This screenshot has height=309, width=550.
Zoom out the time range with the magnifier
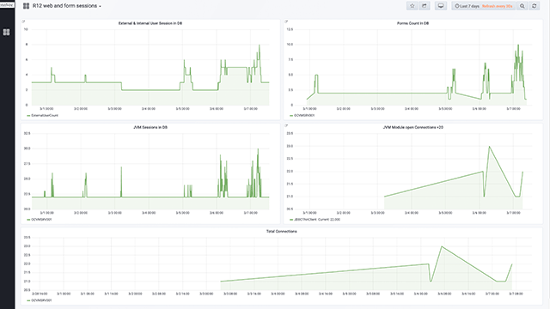click(x=522, y=6)
